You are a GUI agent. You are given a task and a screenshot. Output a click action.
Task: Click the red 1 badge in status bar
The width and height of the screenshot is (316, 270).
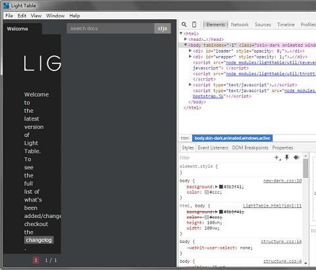click(x=36, y=260)
